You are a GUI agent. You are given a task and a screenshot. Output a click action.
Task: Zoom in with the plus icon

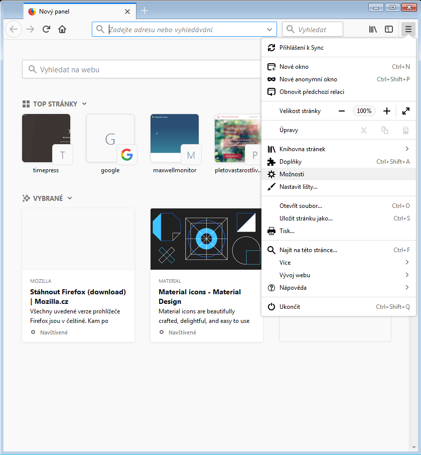coord(387,111)
